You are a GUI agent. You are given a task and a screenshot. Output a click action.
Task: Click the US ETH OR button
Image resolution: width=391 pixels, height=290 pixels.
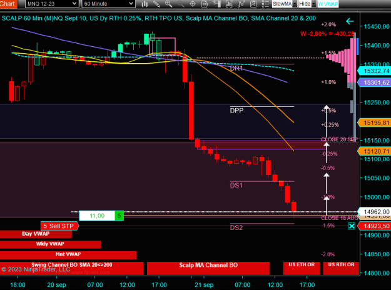pyautogui.click(x=302, y=268)
